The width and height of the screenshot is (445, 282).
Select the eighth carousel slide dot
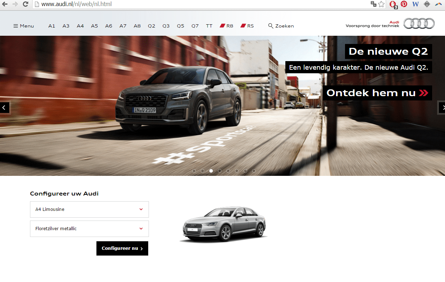[254, 171]
